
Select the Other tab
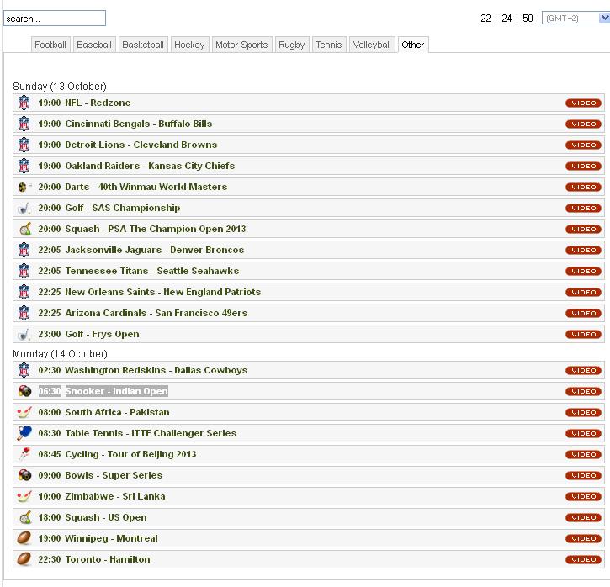(413, 45)
